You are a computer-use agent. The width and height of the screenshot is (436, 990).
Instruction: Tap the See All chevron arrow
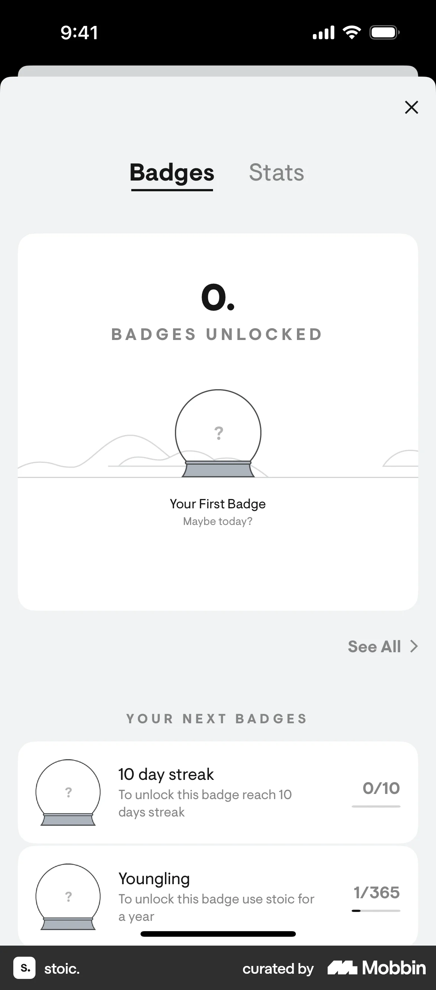click(414, 646)
